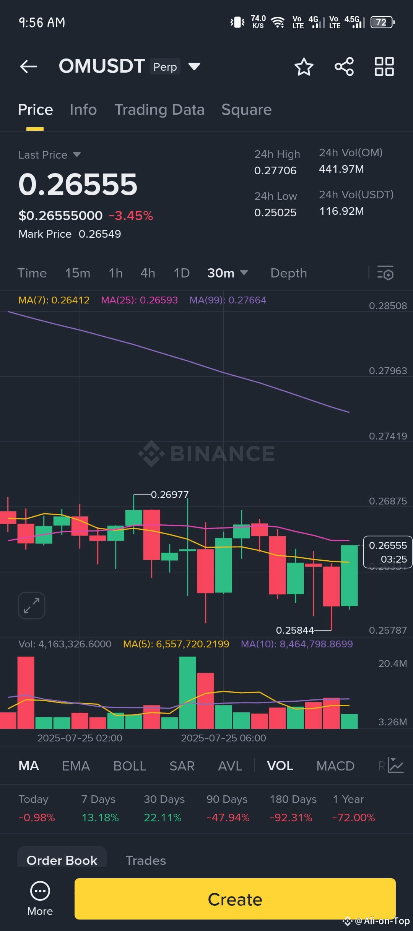Tap the MA(10): 8,464,798.8699 volume label
Image resolution: width=413 pixels, height=931 pixels.
point(297,644)
